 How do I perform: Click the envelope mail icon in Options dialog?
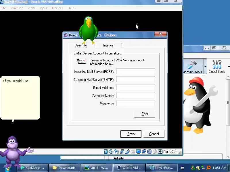(x=81, y=61)
